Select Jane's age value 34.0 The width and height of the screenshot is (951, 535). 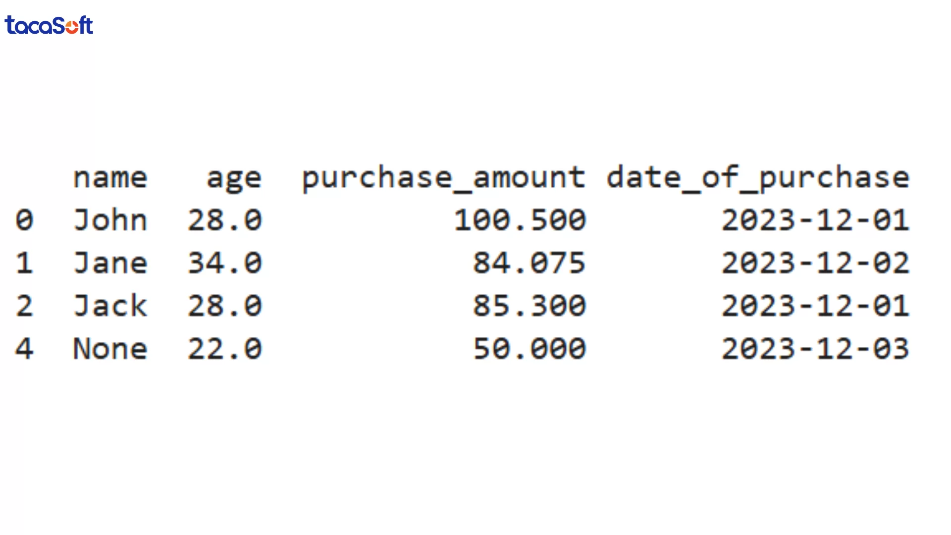[x=224, y=263]
